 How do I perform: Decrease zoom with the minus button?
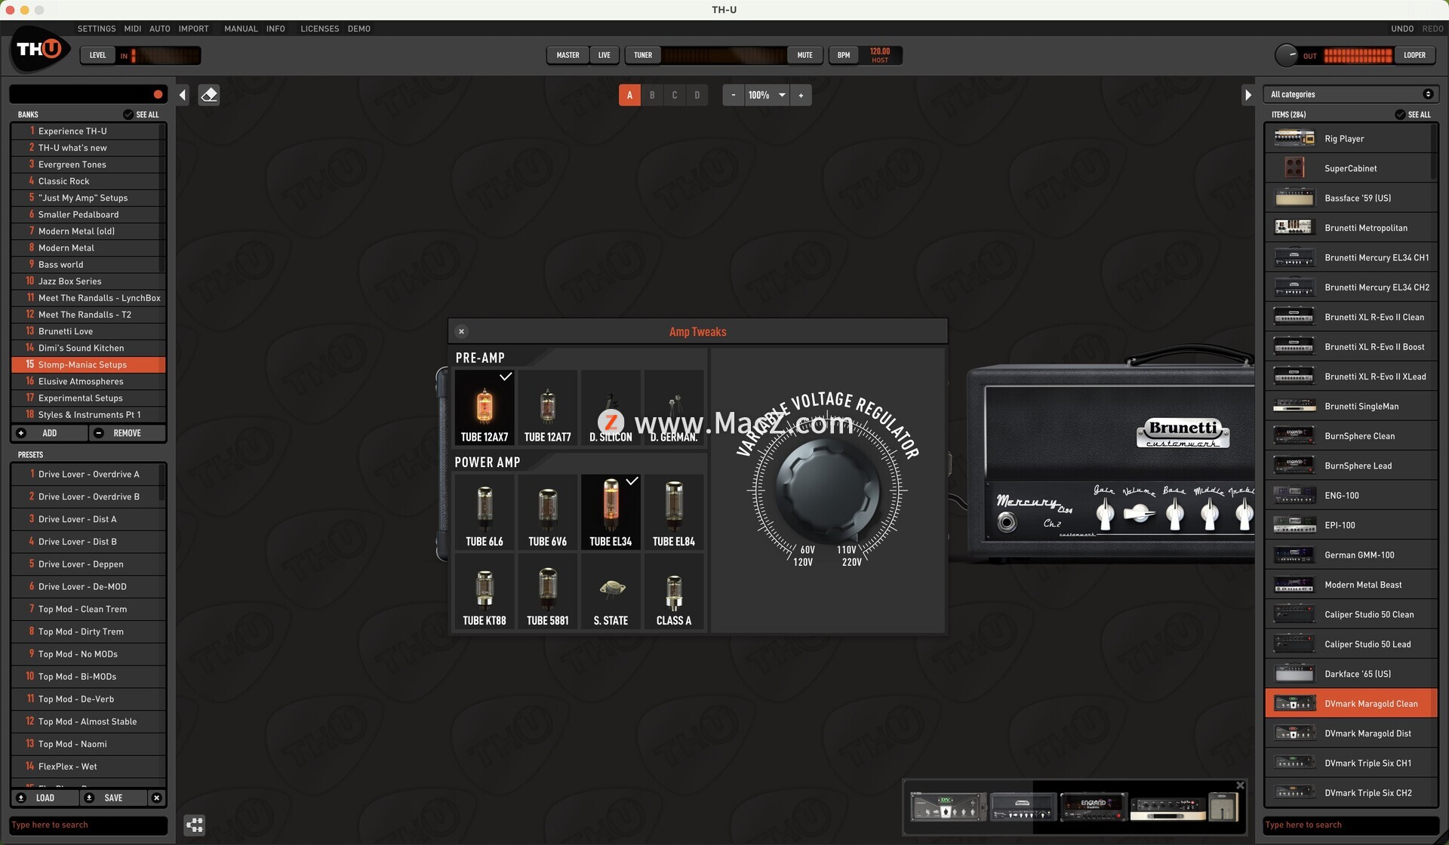(x=734, y=95)
